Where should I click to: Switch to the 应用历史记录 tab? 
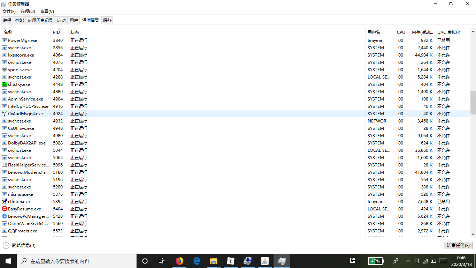click(40, 21)
